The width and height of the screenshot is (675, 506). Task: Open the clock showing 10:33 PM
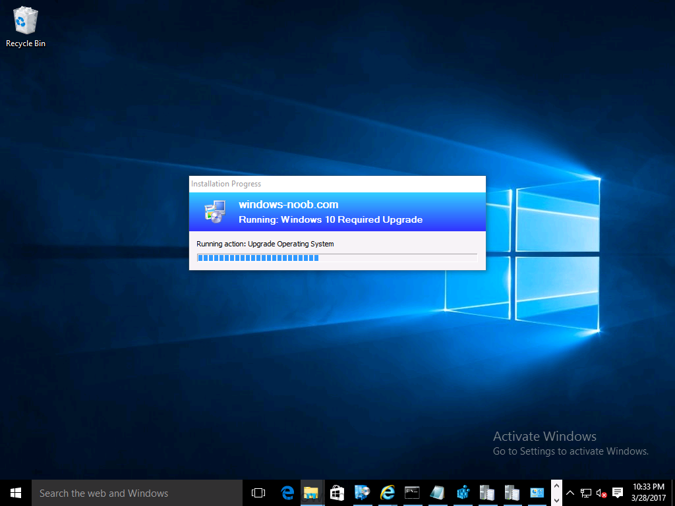click(x=649, y=493)
